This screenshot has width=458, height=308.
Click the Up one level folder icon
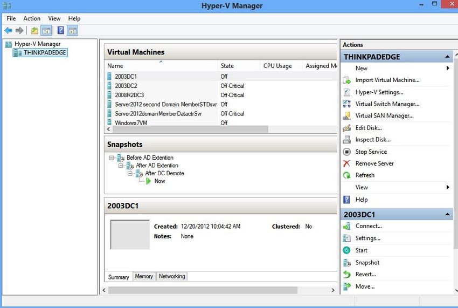(34, 30)
